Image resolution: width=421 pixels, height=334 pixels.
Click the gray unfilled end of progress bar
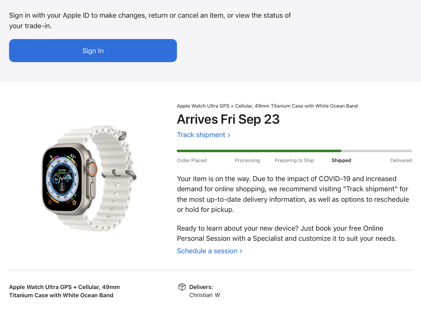coord(376,151)
